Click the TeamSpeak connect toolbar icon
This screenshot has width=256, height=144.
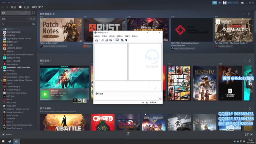coord(97,40)
